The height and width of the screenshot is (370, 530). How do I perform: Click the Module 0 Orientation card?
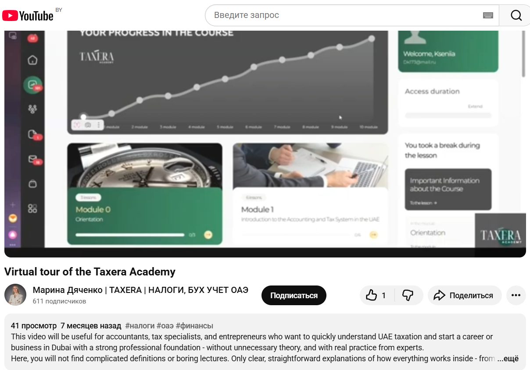tap(145, 194)
